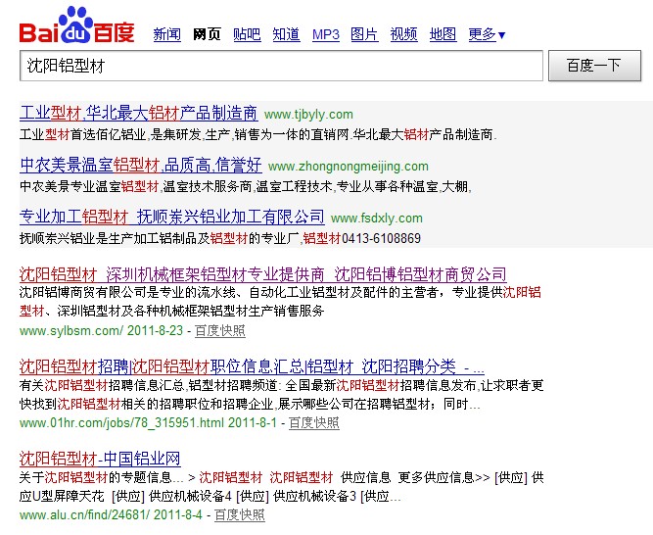Open the 新闻 news tab

(x=167, y=35)
